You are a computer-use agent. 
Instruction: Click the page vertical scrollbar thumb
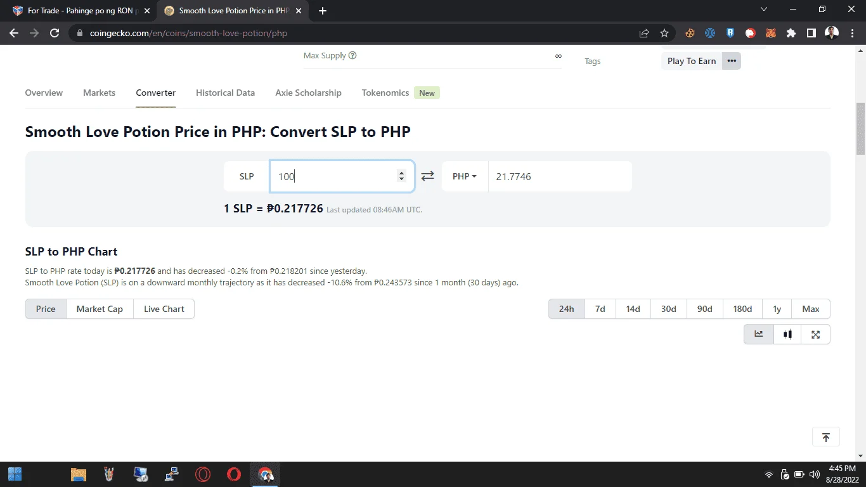point(860,129)
